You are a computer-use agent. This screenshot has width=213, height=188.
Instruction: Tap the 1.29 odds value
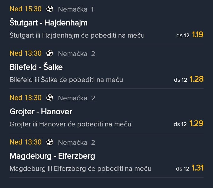click(x=196, y=124)
